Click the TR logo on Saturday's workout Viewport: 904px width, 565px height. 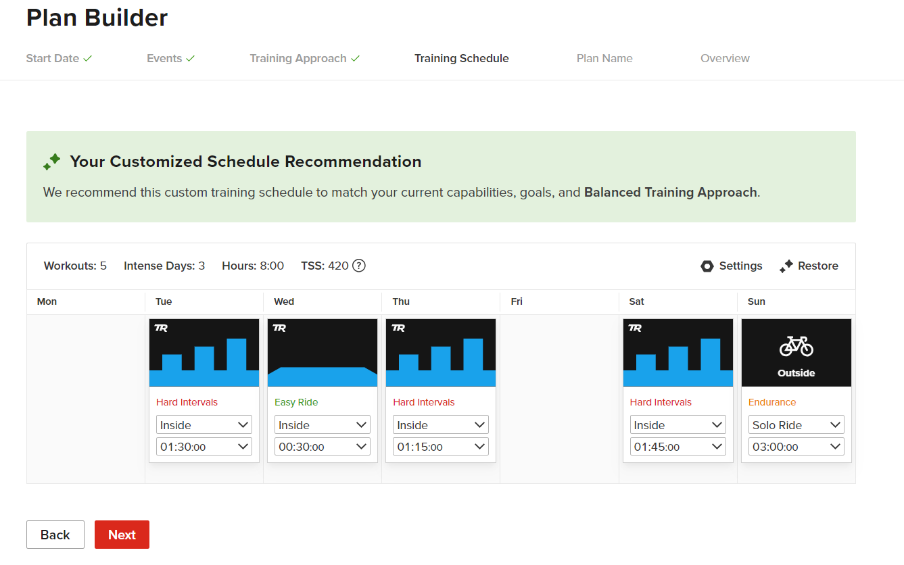click(636, 328)
